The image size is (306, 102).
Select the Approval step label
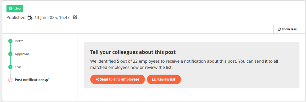[x=22, y=54]
